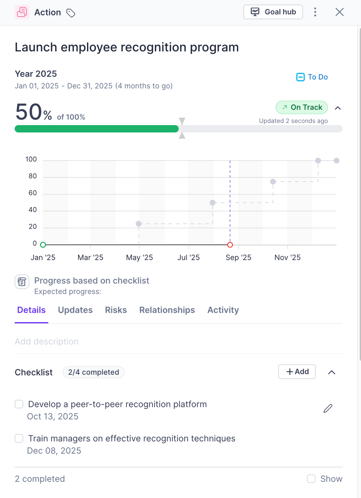The height and width of the screenshot is (498, 361).
Task: Click the pink Action type icon
Action: [x=22, y=12]
